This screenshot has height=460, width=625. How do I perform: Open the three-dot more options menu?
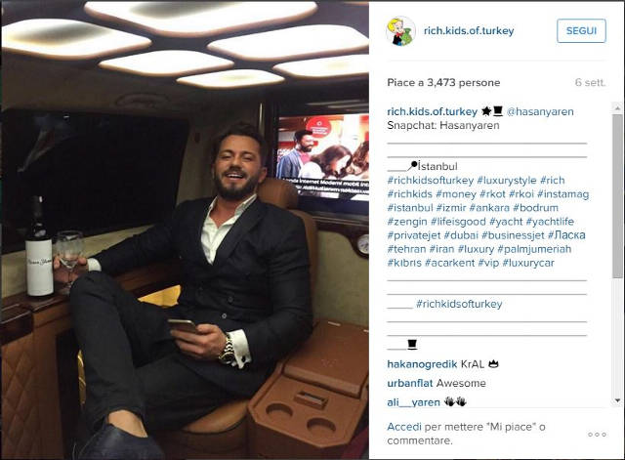click(597, 435)
